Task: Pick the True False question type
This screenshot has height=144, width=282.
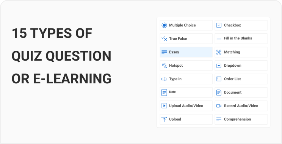Action: 186,39
